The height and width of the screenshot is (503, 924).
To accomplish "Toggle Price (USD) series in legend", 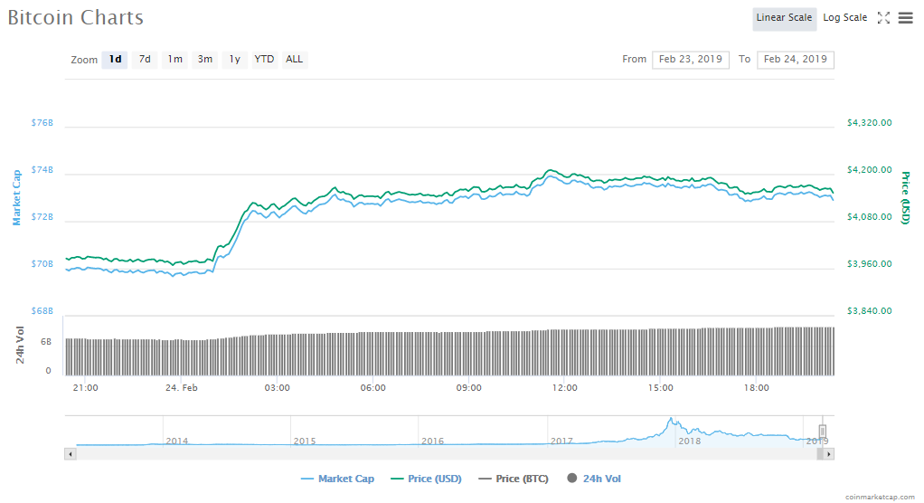I will 427,479.
